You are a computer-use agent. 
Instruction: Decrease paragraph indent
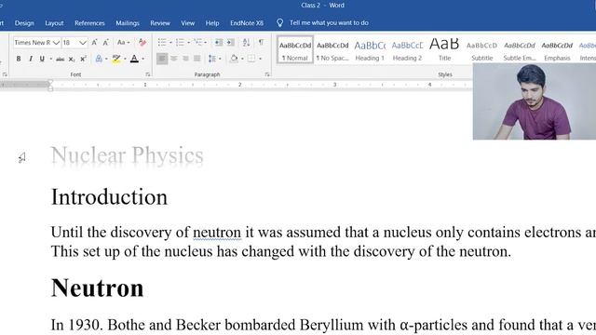click(219, 42)
